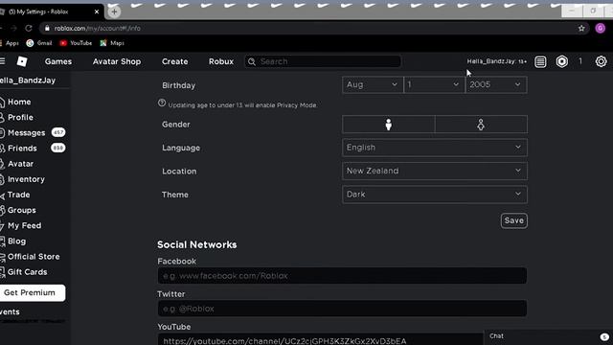Screen dimensions: 613x345
Task: Open the notifications feed icon in navbar
Action: (x=540, y=61)
